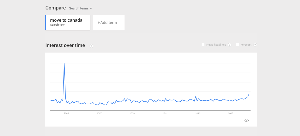Enable the News headlines checkbox
The image size is (300, 136).
[203, 44]
